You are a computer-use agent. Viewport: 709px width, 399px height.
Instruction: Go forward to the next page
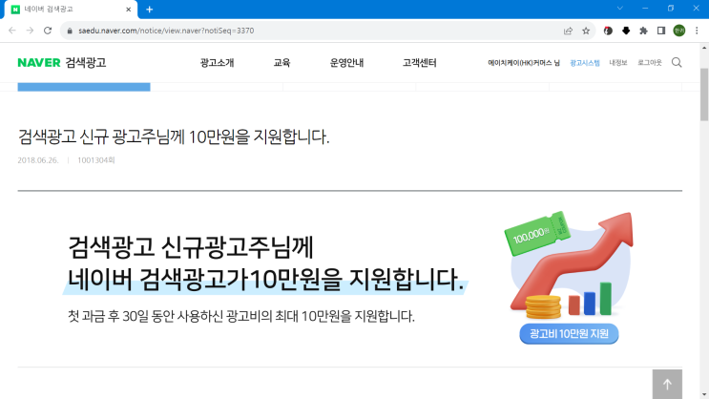click(30, 31)
